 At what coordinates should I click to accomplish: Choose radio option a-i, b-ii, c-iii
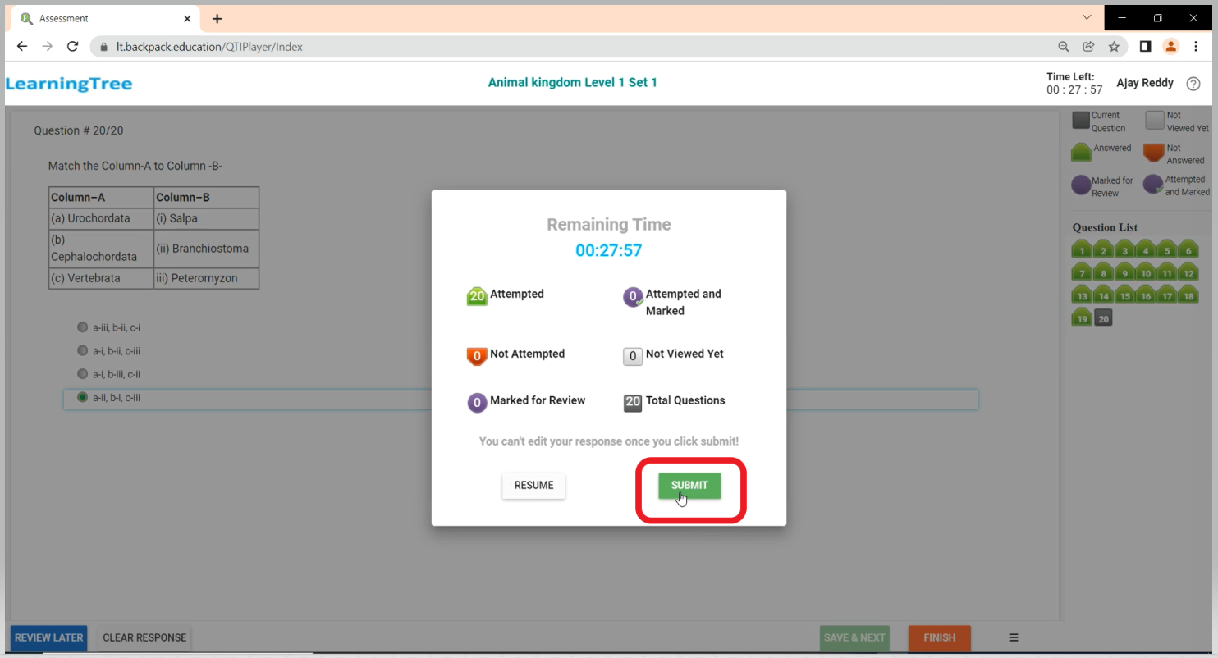[82, 350]
